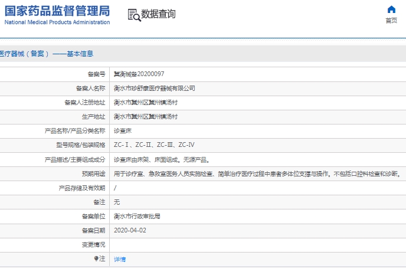Click the 注 label in last row
The image size is (406, 272).
(x=102, y=258)
